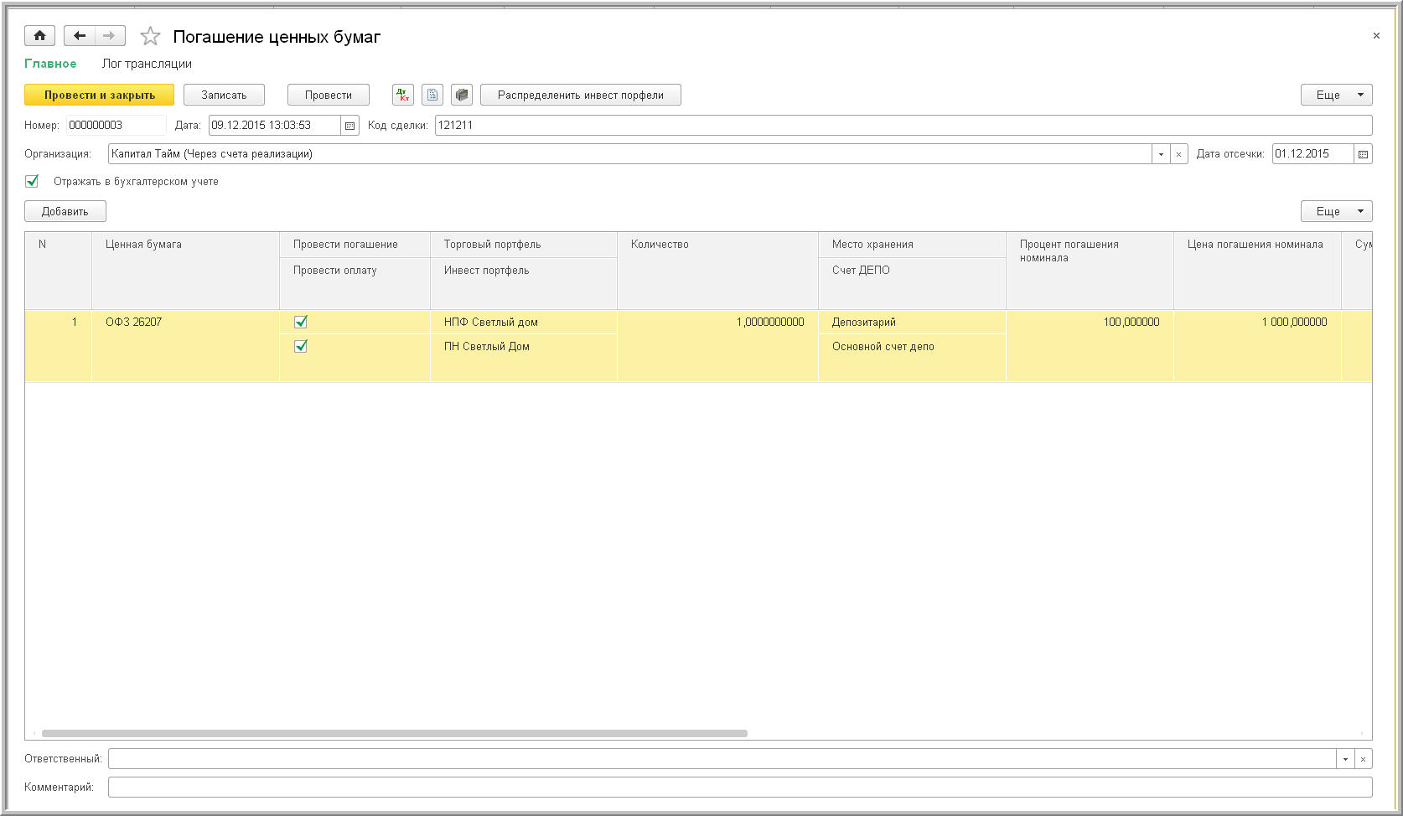Click the Home icon button
The height and width of the screenshot is (816, 1403).
click(39, 36)
